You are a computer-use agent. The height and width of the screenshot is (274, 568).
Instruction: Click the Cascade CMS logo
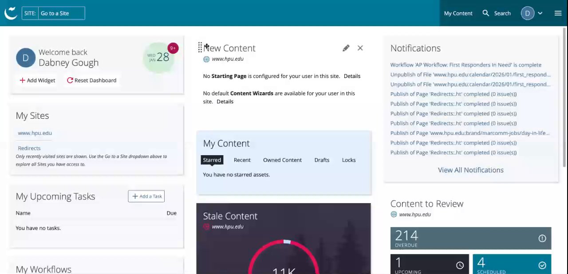pos(11,13)
